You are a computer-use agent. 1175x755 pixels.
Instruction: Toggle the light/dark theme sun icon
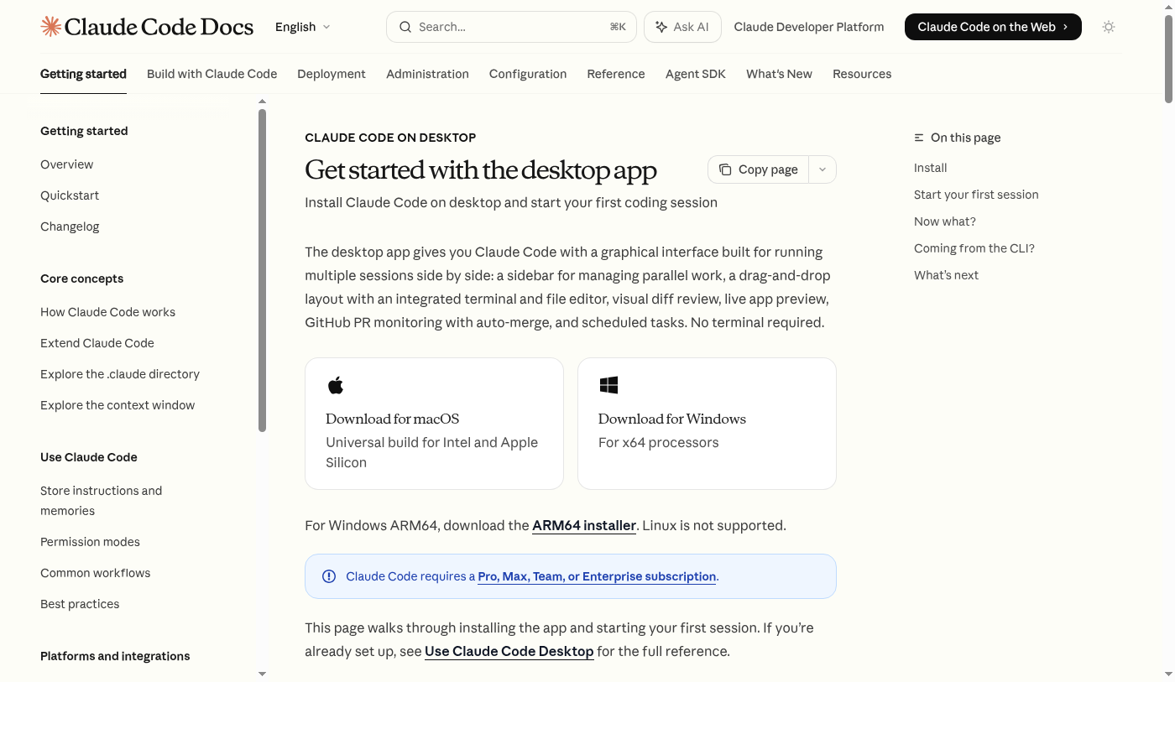[1109, 27]
